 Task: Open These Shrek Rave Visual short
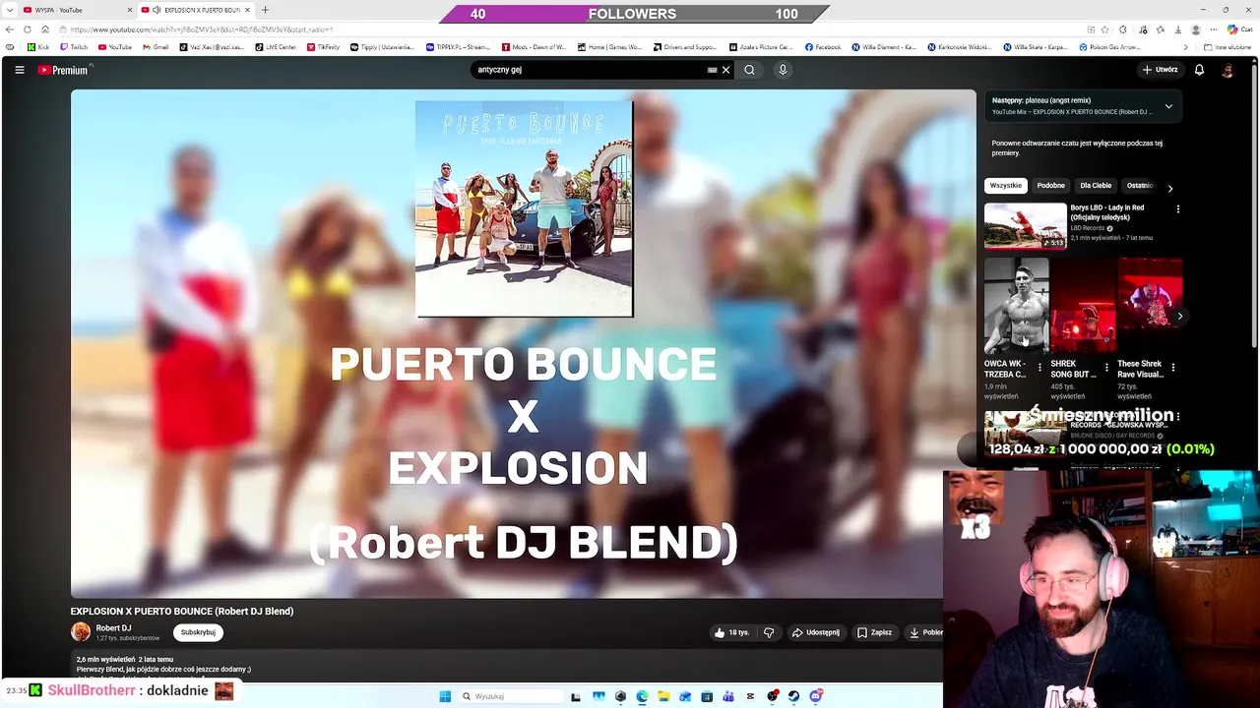pos(1150,306)
